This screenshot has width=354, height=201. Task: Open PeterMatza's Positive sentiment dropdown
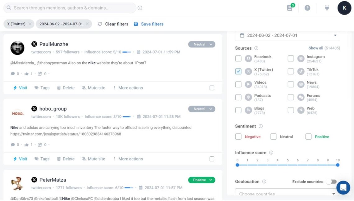202,180
